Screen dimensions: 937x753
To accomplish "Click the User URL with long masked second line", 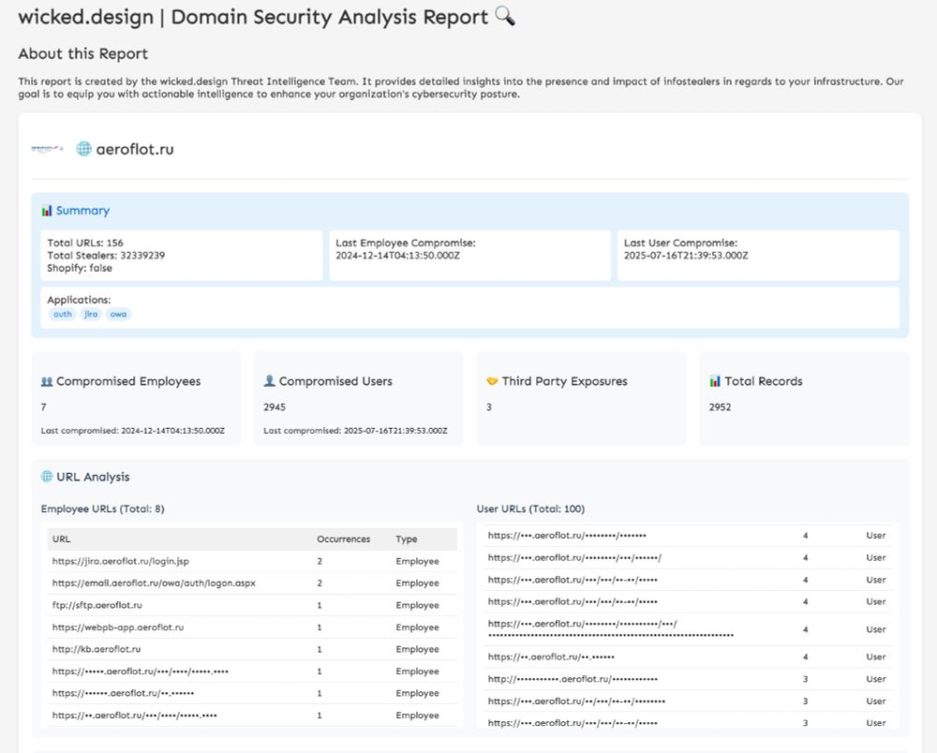I will pyautogui.click(x=687, y=629).
